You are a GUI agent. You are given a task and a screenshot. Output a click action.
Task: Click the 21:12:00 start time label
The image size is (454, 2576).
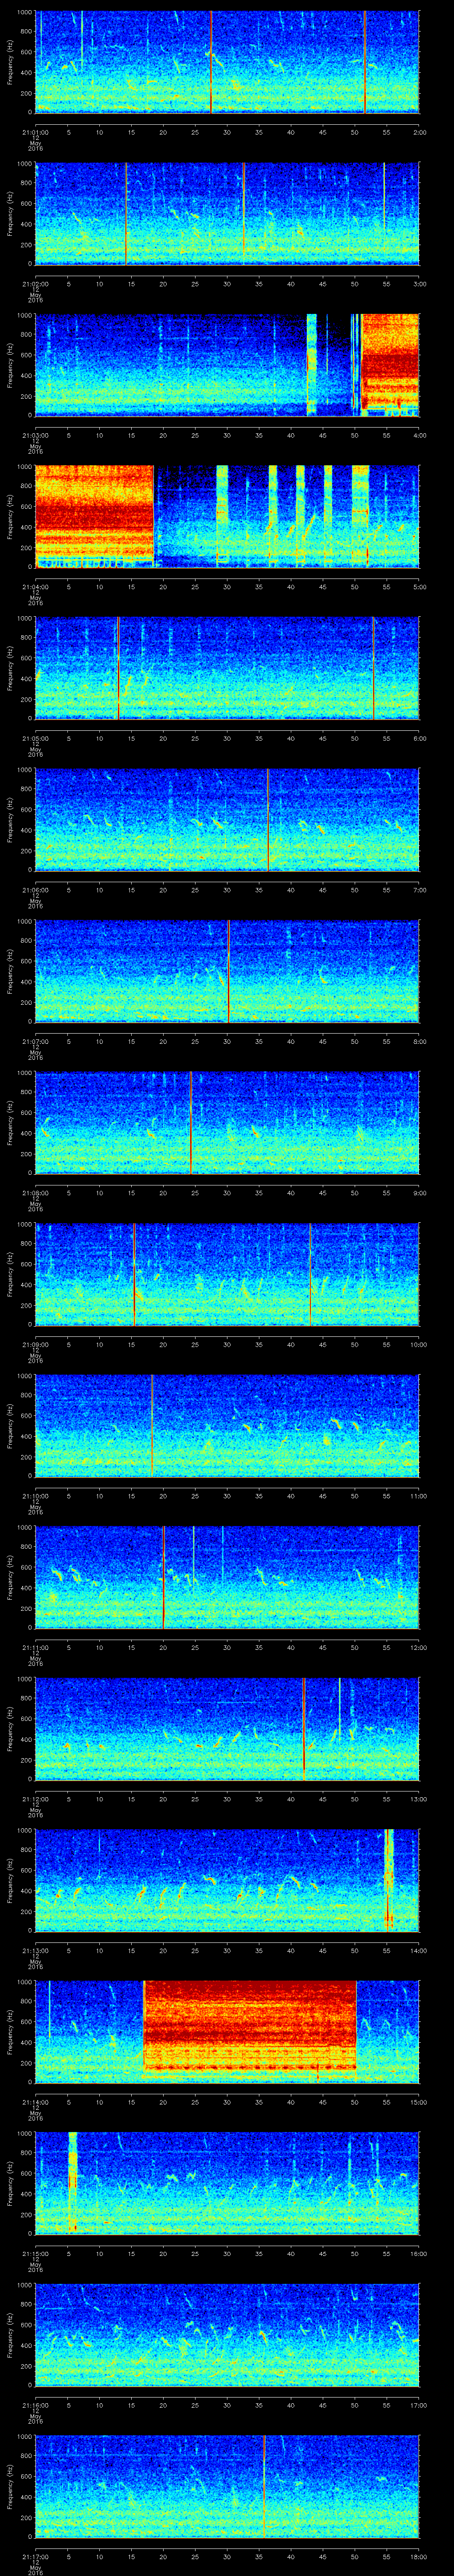[35, 1799]
